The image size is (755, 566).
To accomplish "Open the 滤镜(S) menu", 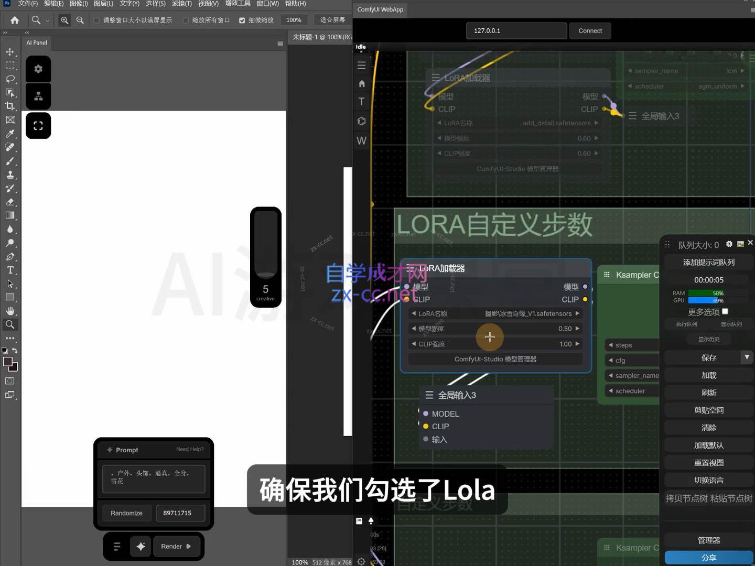I will 181,4.
